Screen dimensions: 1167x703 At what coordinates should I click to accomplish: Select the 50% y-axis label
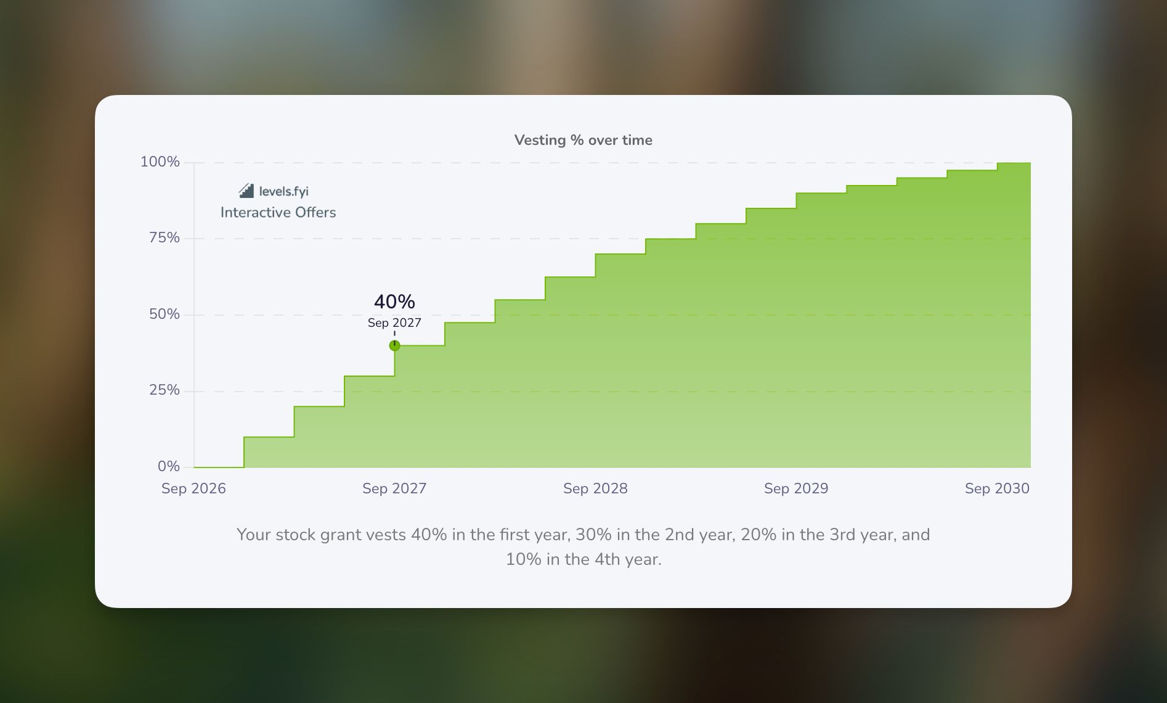pos(165,314)
